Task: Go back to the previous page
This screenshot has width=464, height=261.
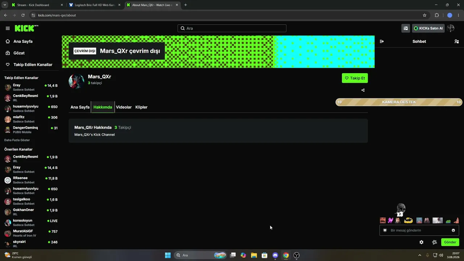Action: [5, 15]
